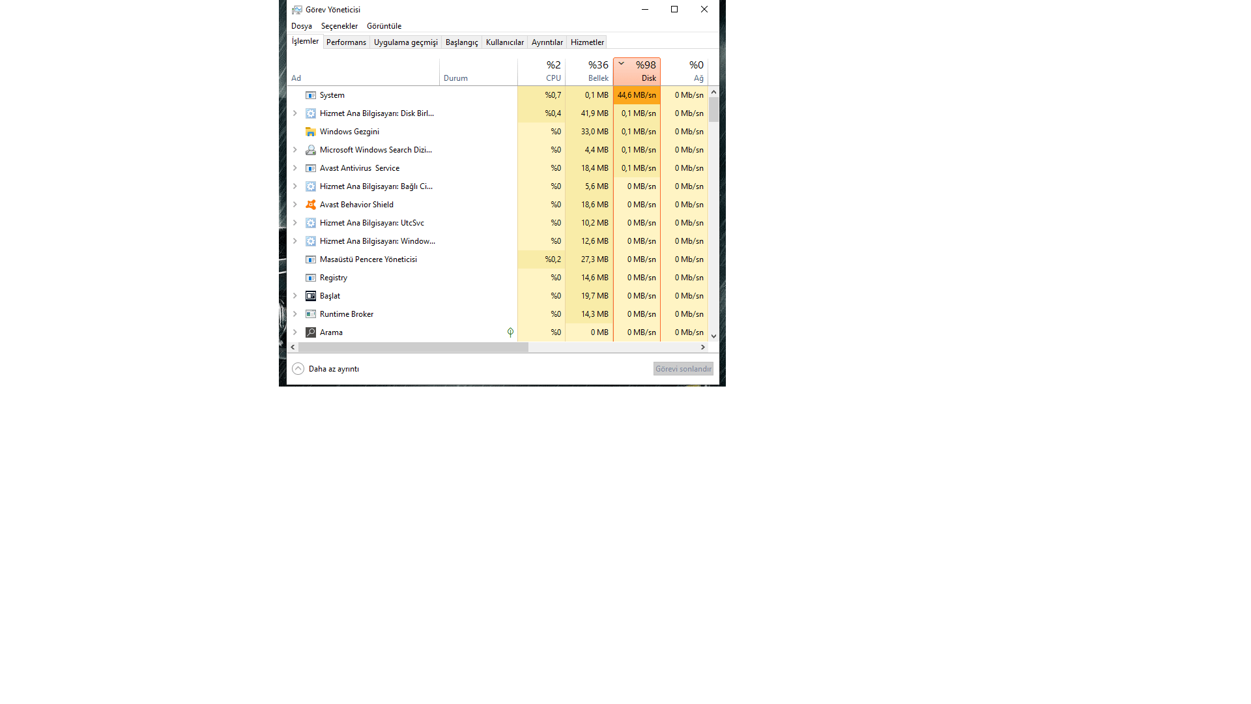
Task: Click the System process icon
Action: pos(311,95)
